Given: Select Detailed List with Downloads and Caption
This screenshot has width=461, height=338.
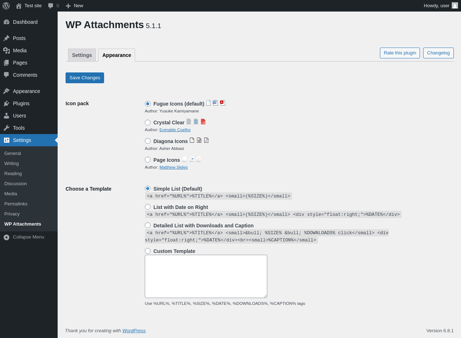Looking at the screenshot, I should (148, 225).
